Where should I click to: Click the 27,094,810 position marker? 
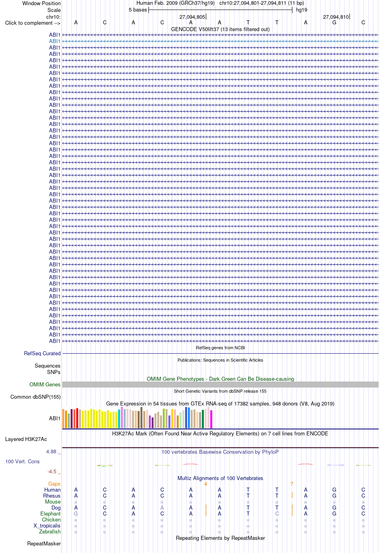[336, 17]
